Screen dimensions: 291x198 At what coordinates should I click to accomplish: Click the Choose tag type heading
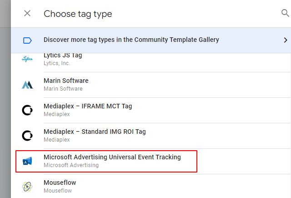click(x=78, y=14)
